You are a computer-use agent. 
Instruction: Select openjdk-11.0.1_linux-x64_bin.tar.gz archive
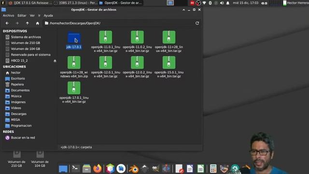coord(106,42)
